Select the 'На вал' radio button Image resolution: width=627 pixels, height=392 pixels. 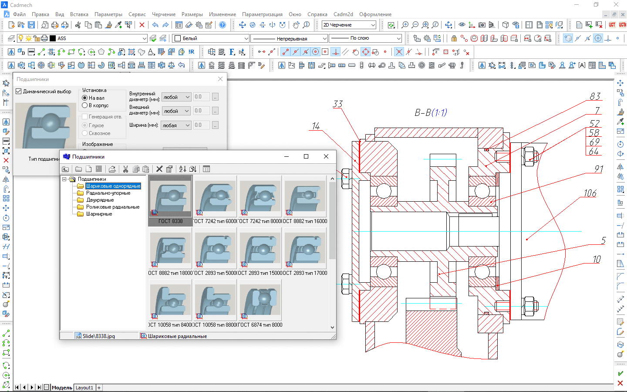point(85,98)
